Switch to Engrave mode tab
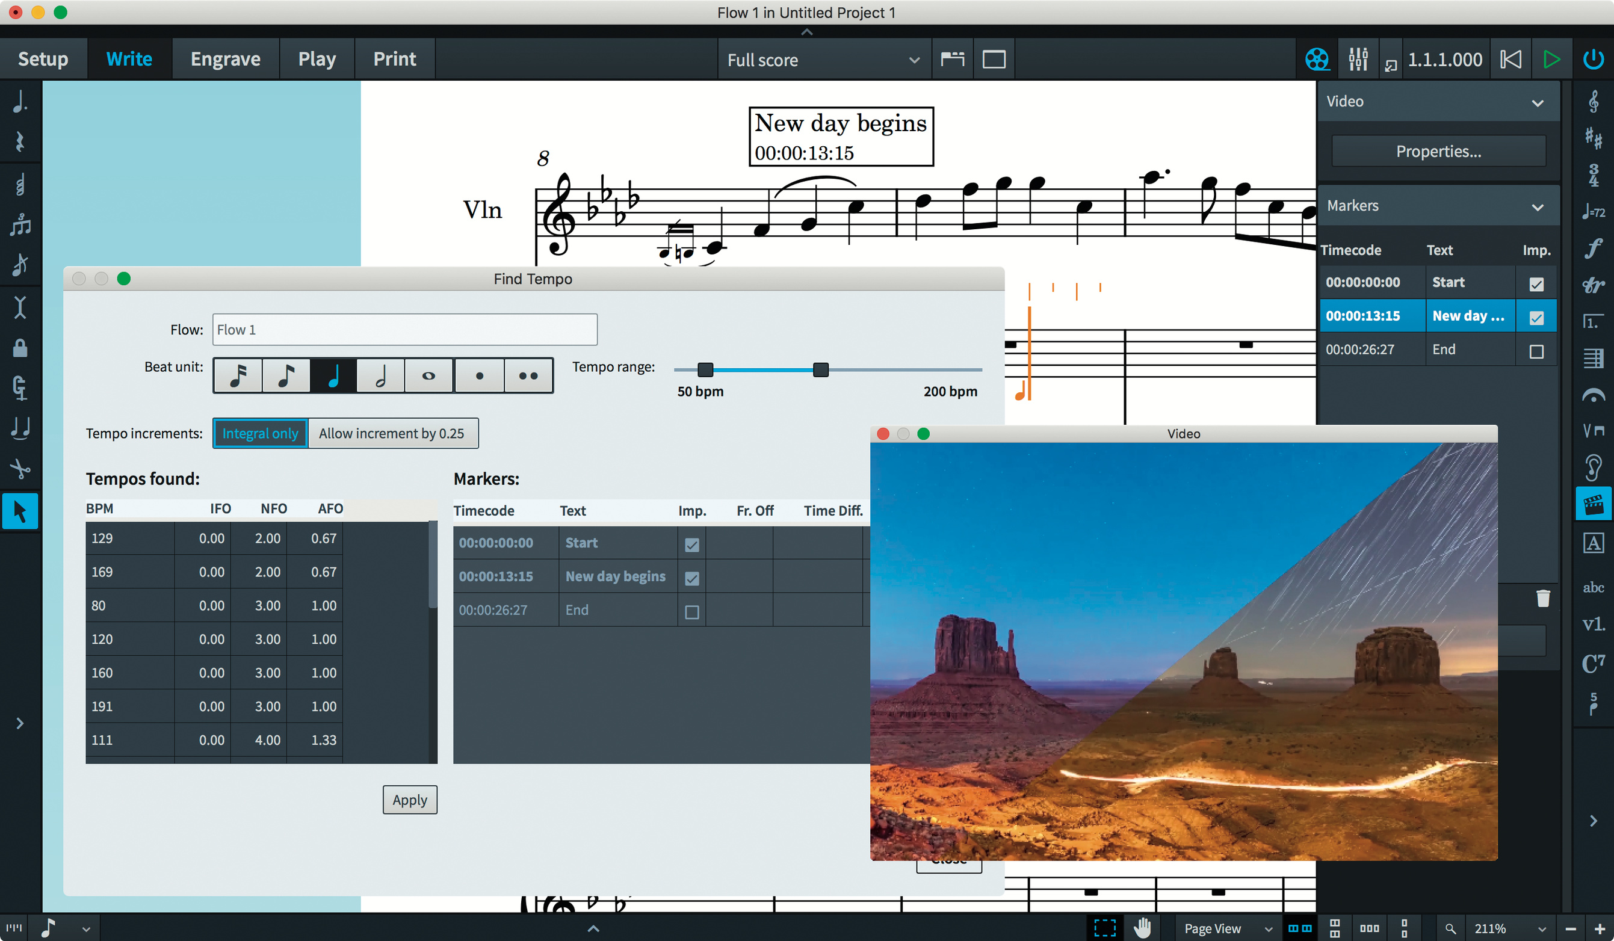Viewport: 1614px width, 941px height. point(226,59)
